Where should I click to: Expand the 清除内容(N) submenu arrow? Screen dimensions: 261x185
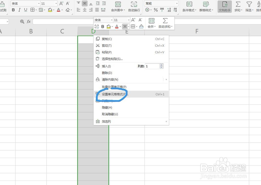click(166, 80)
